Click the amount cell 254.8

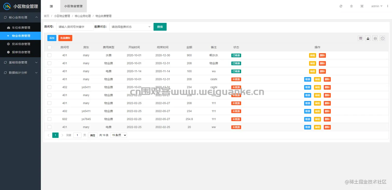tap(189, 119)
